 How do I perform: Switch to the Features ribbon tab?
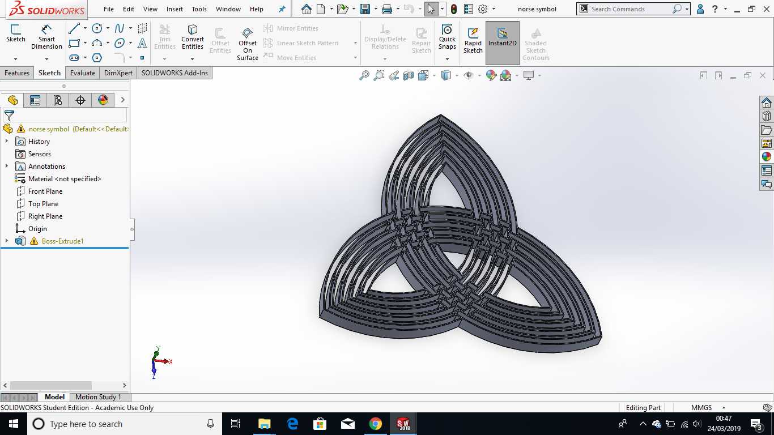pyautogui.click(x=17, y=73)
